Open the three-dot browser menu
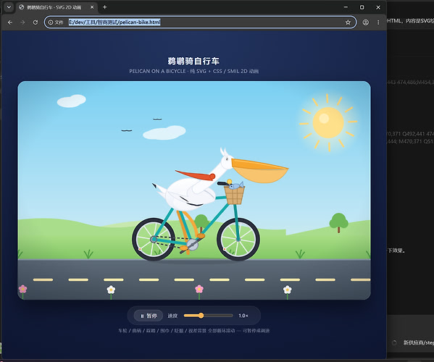This screenshot has width=434, height=362. pos(378,22)
